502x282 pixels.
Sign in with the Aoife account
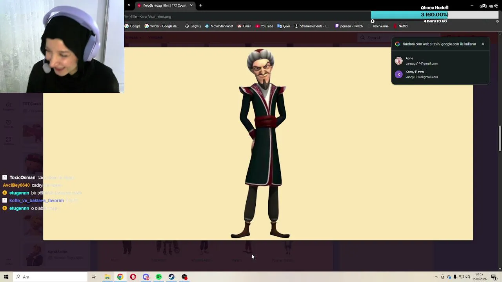click(x=440, y=61)
